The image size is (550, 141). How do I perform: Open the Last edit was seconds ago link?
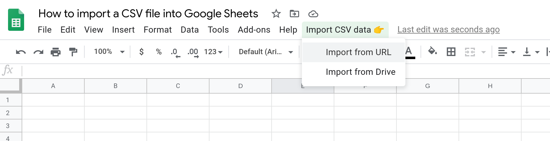[448, 30]
